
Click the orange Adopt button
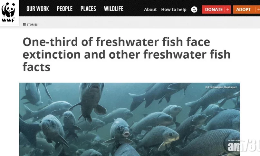click(246, 9)
